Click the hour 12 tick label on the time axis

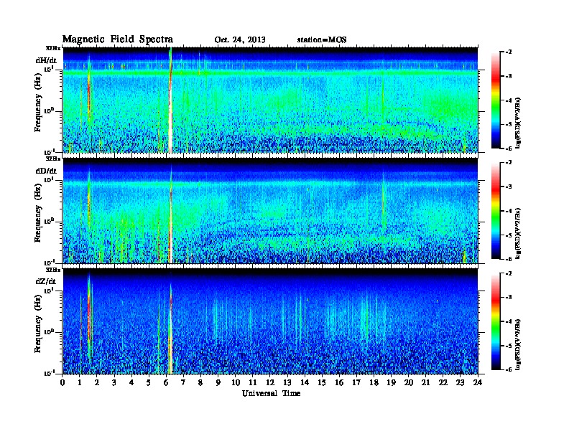[x=270, y=383]
